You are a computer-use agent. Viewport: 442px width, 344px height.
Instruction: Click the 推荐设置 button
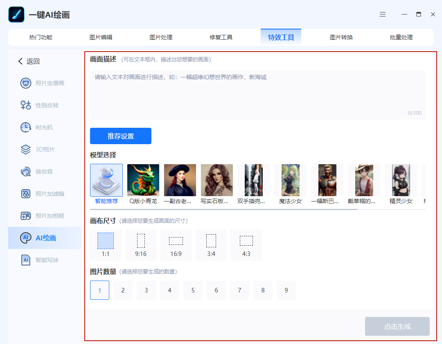pyautogui.click(x=121, y=136)
